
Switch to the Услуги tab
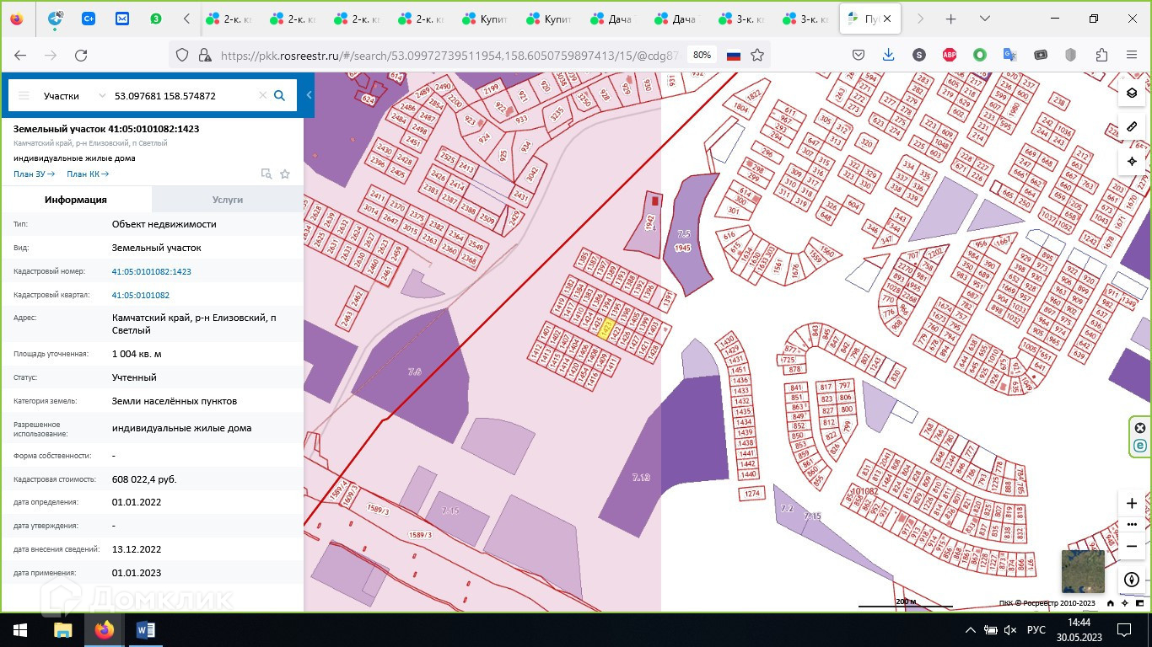227,200
